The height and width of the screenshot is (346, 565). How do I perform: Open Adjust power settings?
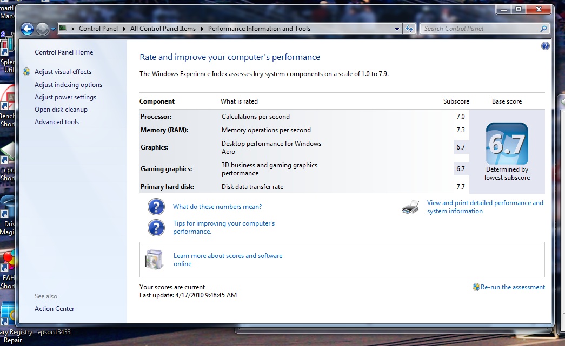tap(65, 97)
